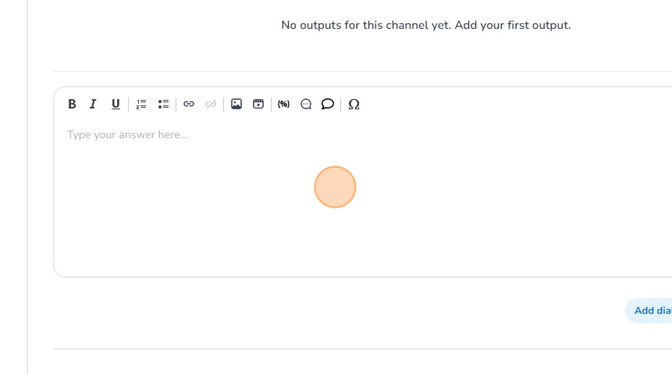Click the greyed-out unlink icon
Screen dimensions: 672x374
tap(211, 104)
